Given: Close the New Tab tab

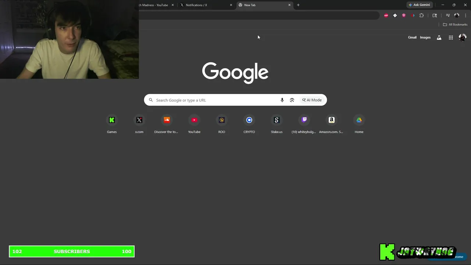Looking at the screenshot, I should (x=290, y=5).
